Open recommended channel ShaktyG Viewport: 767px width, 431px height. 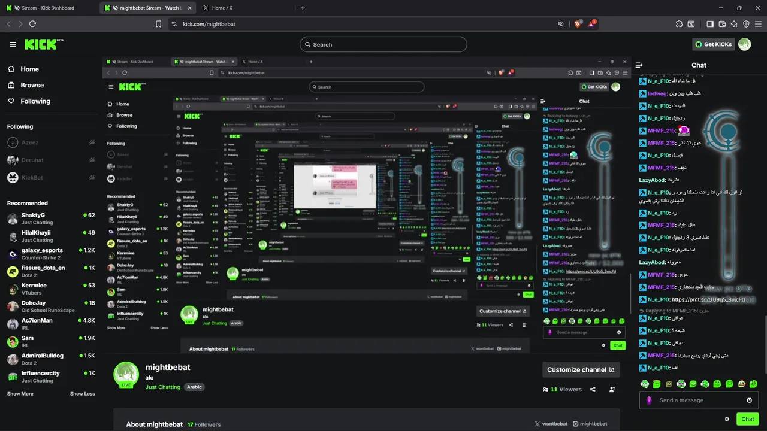51,218
